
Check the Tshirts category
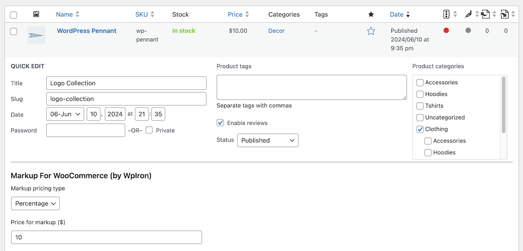420,106
